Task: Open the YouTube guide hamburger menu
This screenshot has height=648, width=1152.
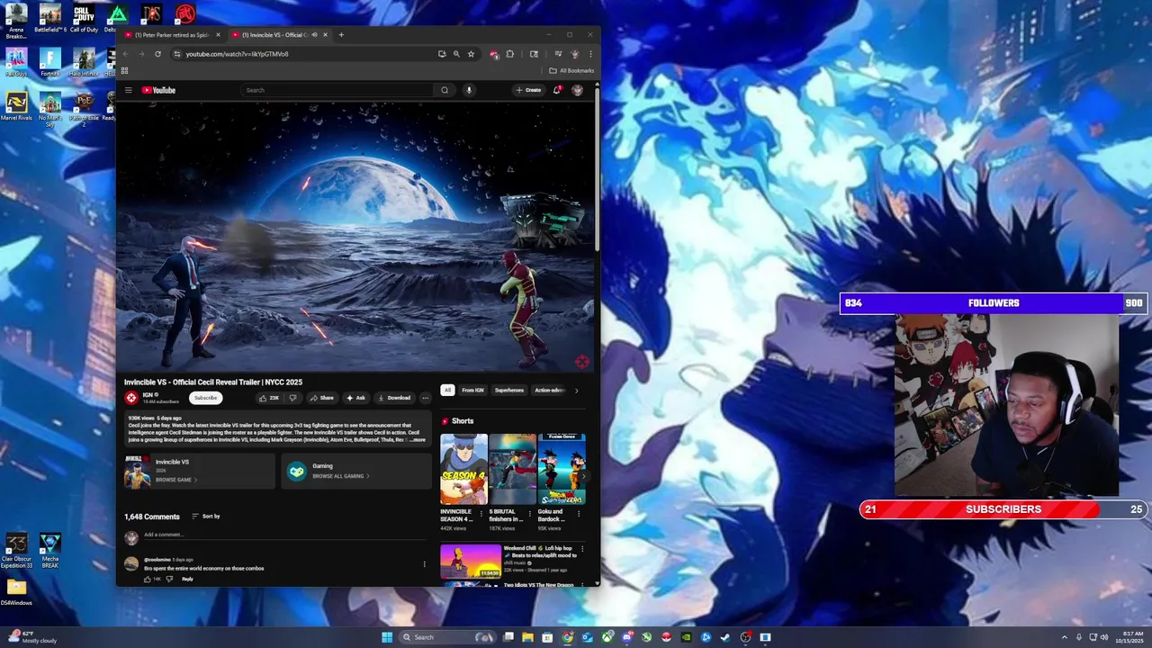Action: 129,90
